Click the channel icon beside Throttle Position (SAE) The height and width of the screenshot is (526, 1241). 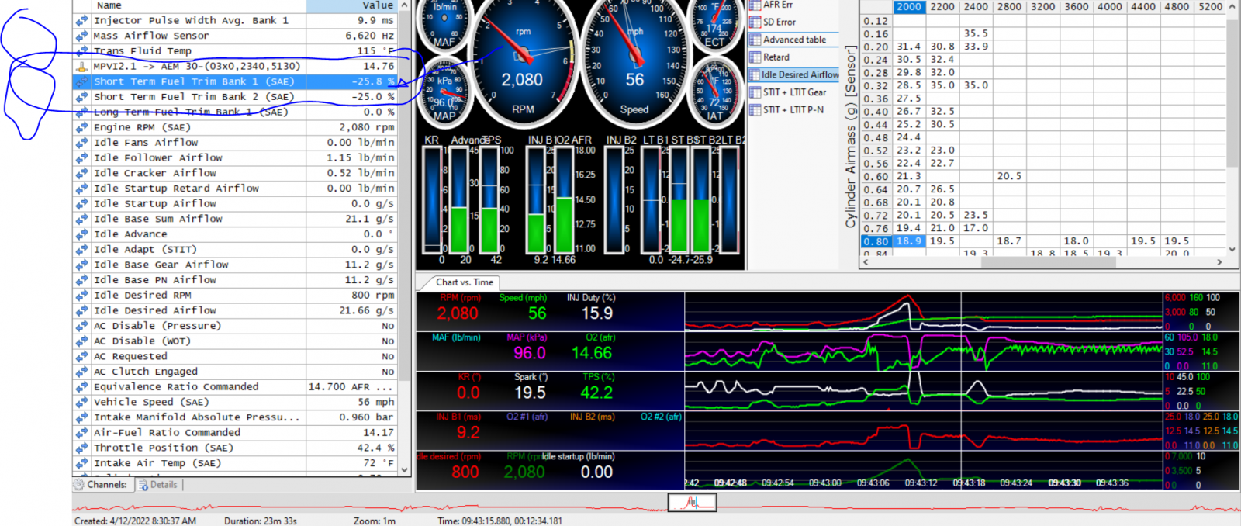pyautogui.click(x=81, y=448)
